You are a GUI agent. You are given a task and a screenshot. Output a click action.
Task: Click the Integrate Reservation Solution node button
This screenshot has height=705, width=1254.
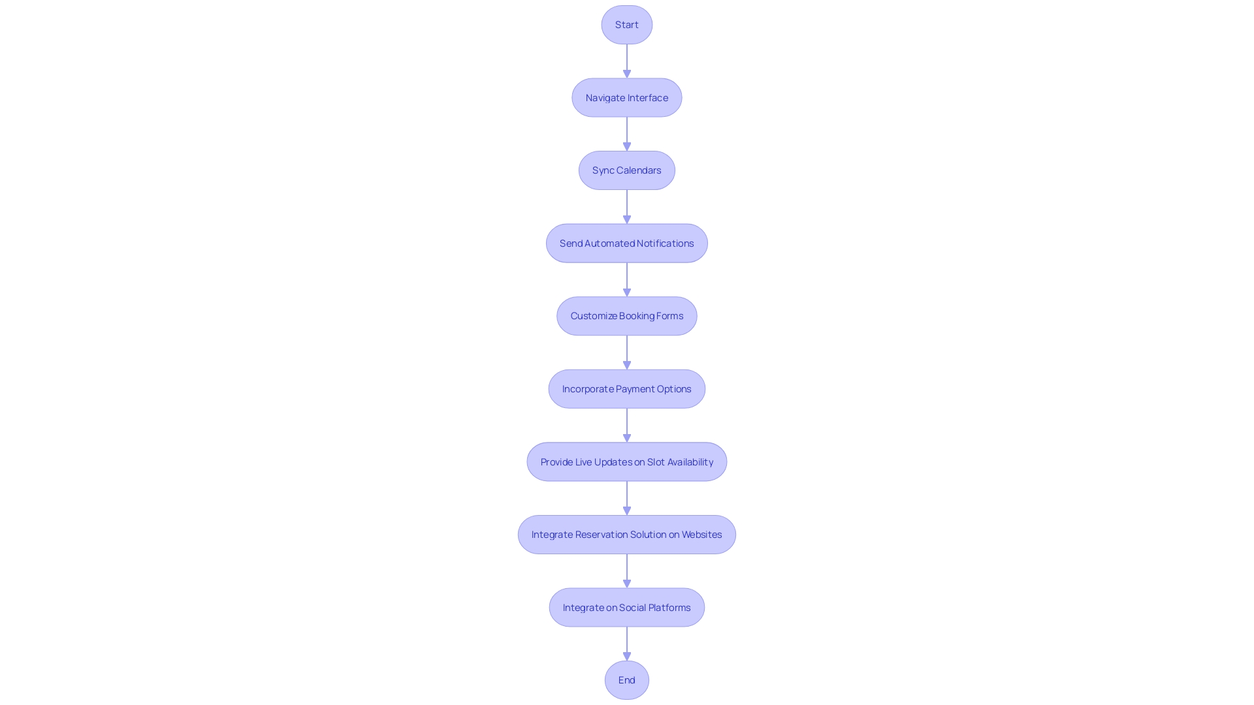point(626,534)
